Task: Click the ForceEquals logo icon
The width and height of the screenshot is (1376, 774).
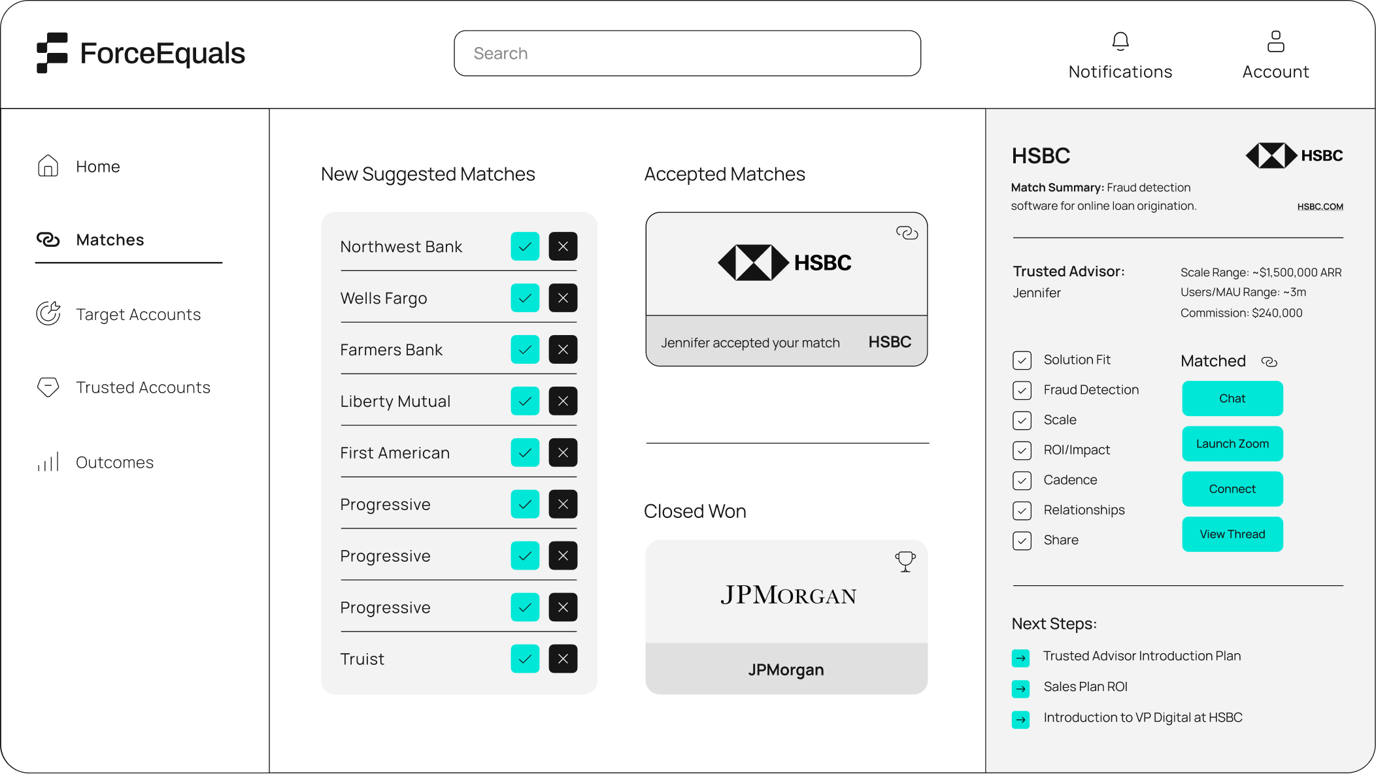Action: pyautogui.click(x=52, y=53)
